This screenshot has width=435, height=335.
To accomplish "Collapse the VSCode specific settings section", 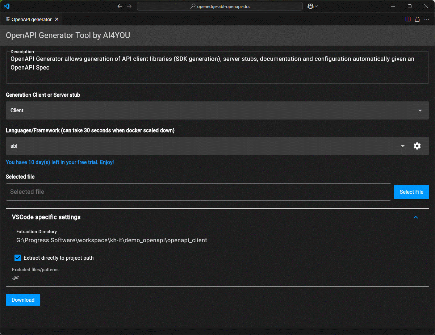I will 416,217.
